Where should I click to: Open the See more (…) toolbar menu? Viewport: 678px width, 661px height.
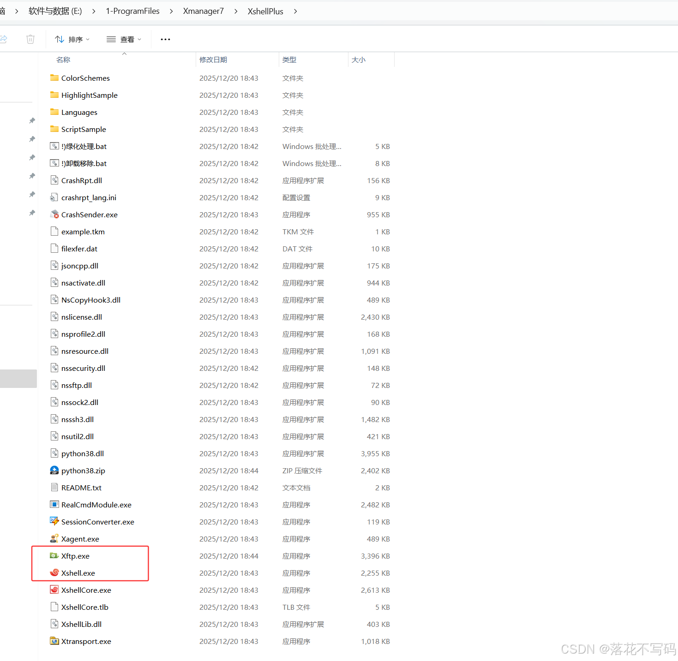point(165,39)
